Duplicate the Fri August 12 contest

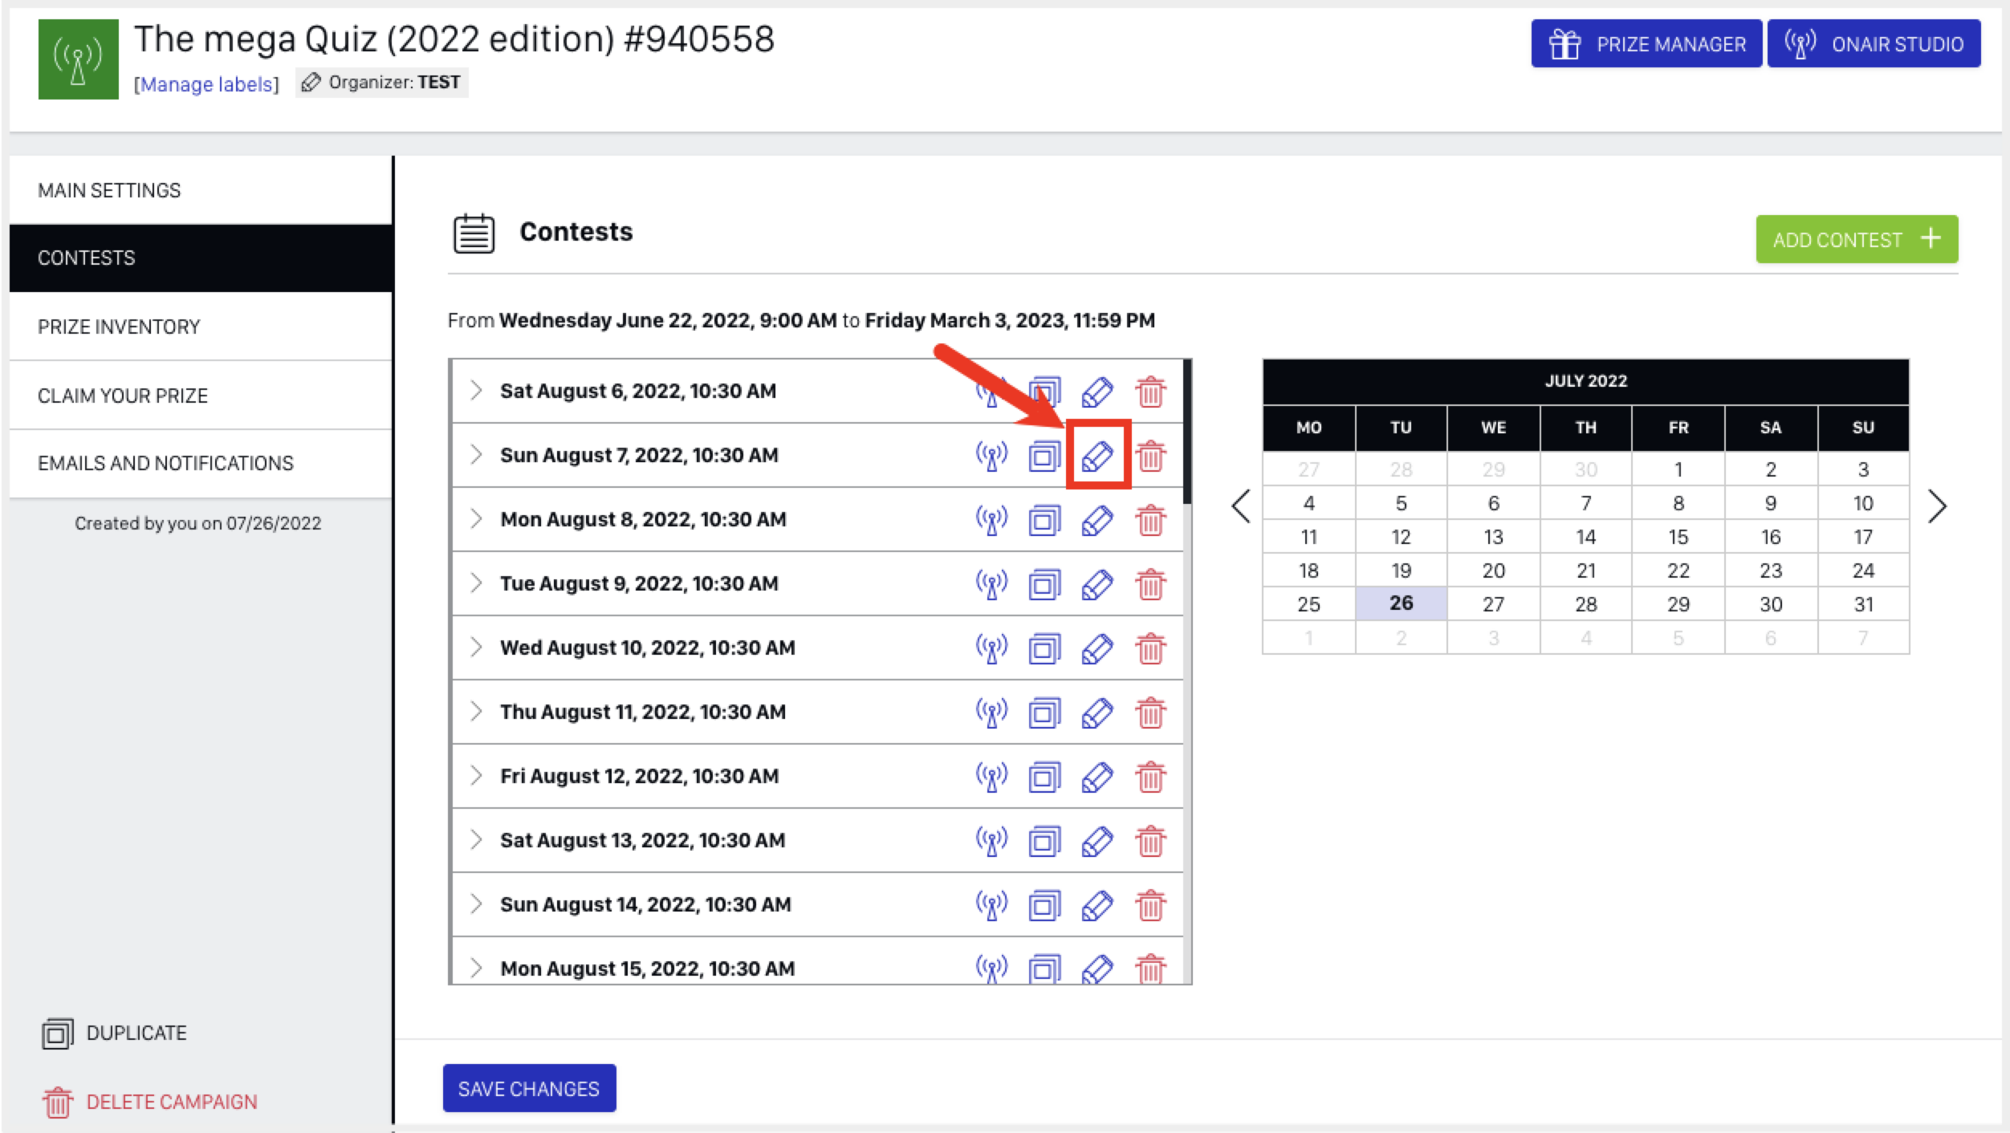(x=1044, y=777)
